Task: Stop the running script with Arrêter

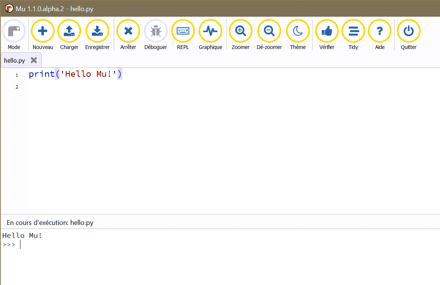Action: click(128, 35)
